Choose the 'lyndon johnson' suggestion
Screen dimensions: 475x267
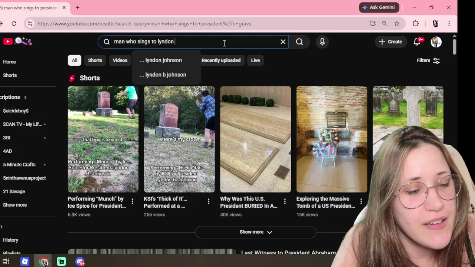[166, 60]
